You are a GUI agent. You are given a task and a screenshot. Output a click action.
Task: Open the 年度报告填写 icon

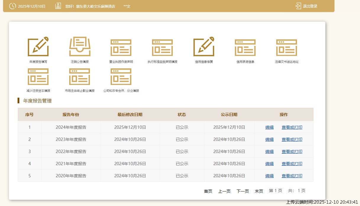click(x=38, y=47)
